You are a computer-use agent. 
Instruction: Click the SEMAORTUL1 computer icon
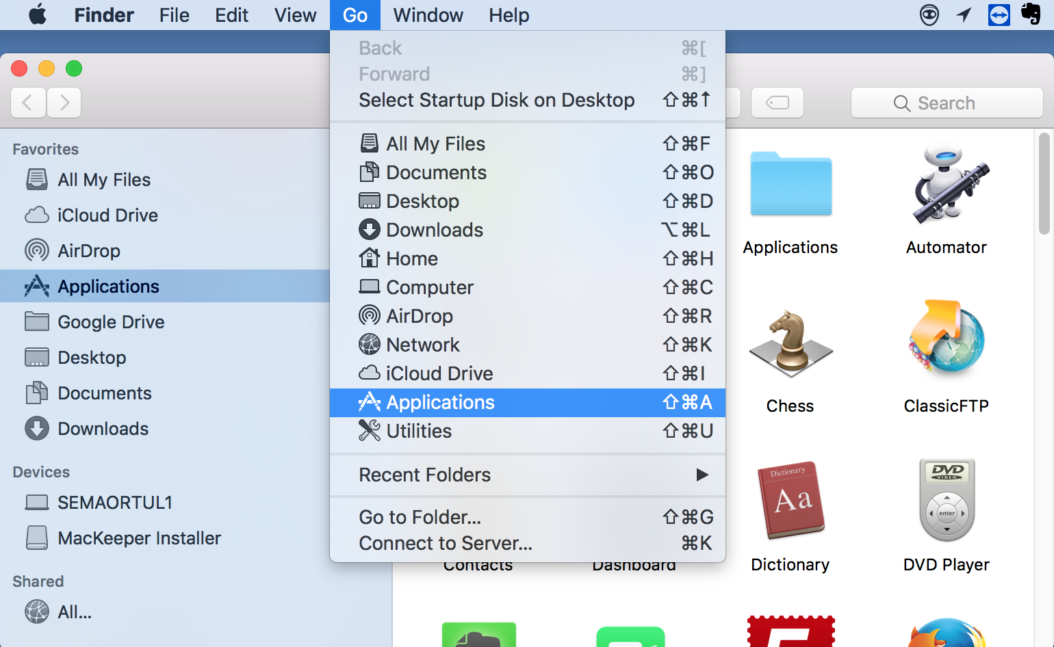point(37,503)
